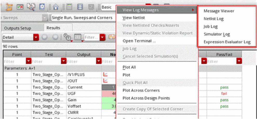Select the /OUT output cell
The height and width of the screenshot is (119, 257).
tap(84, 81)
